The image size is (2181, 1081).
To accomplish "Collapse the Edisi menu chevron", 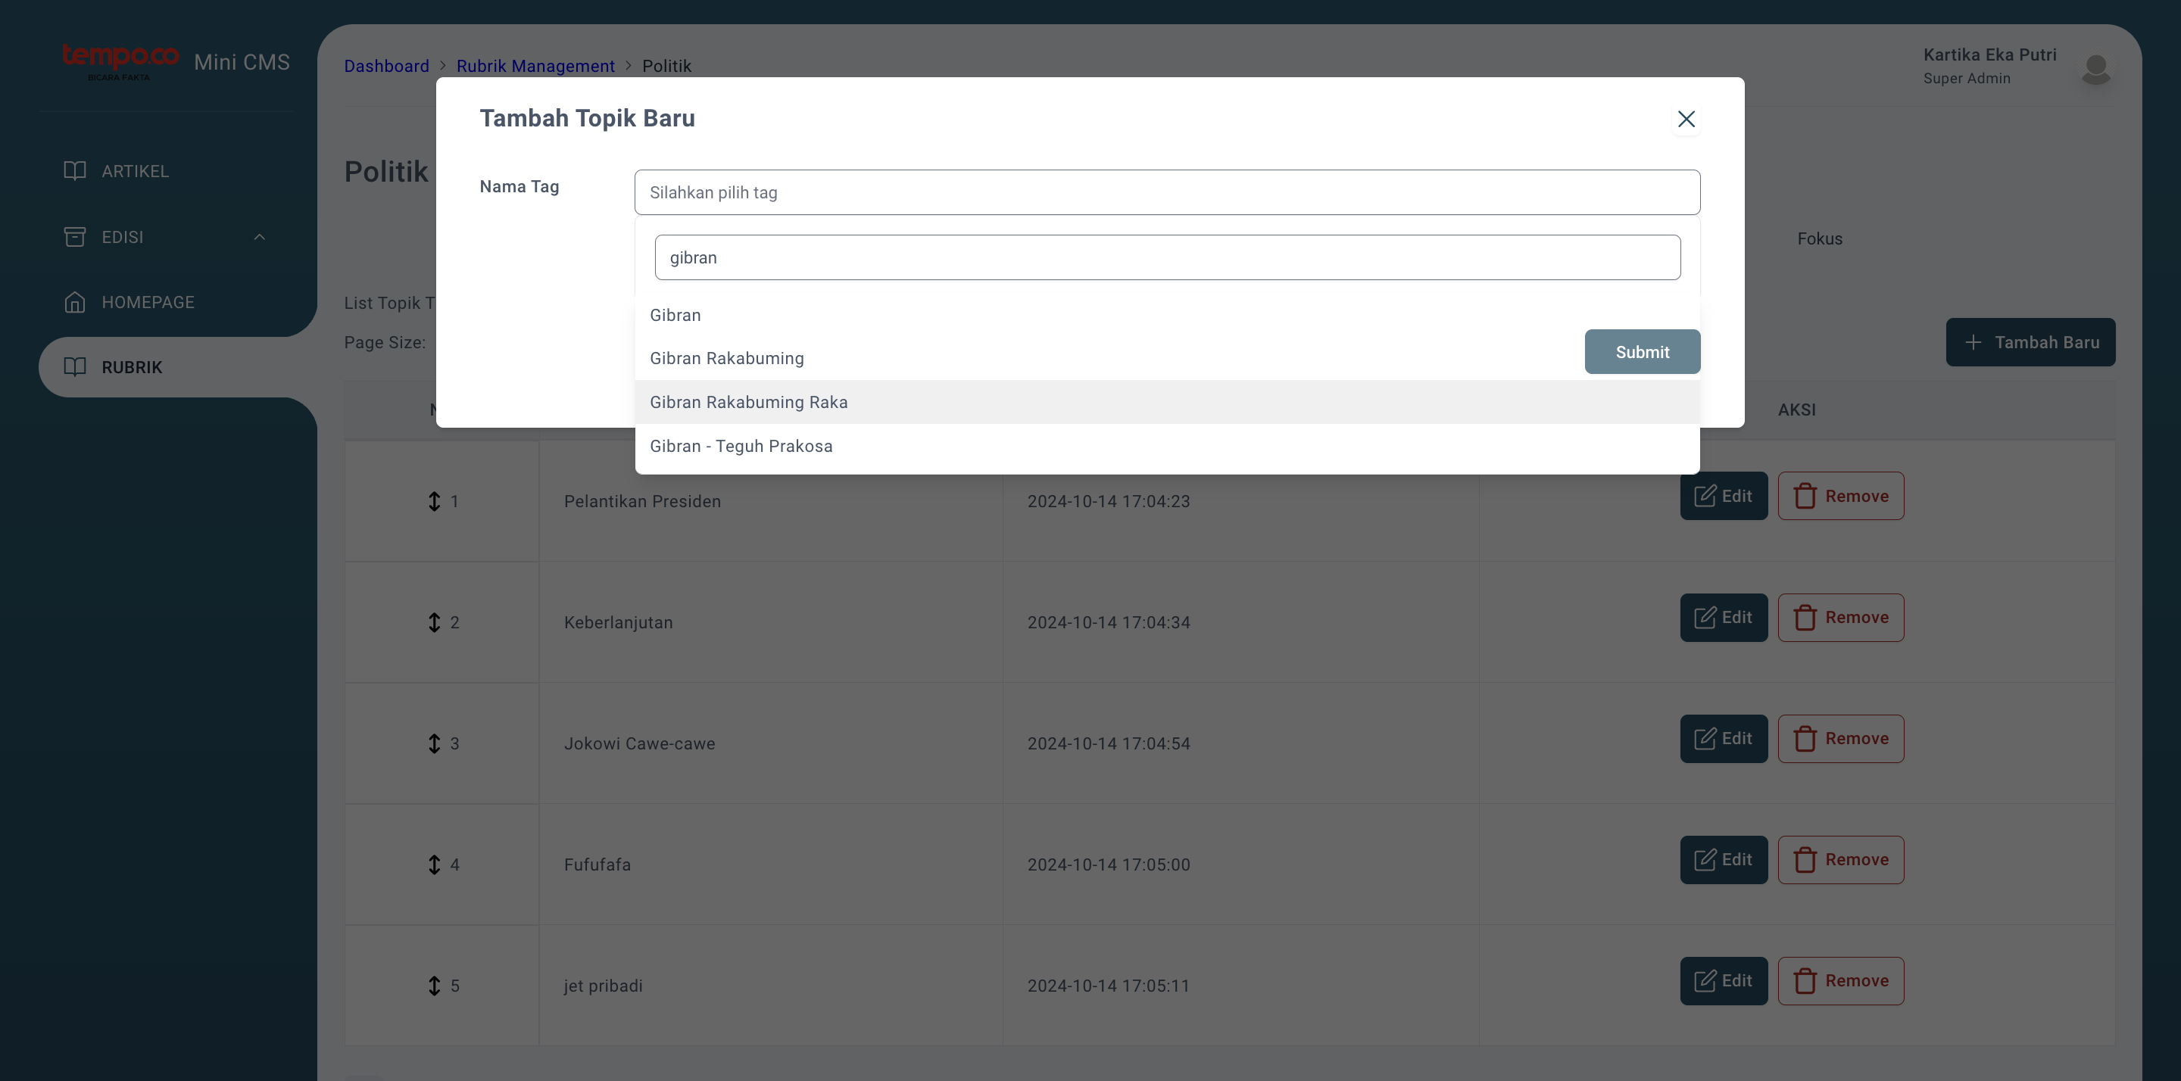I will (259, 237).
